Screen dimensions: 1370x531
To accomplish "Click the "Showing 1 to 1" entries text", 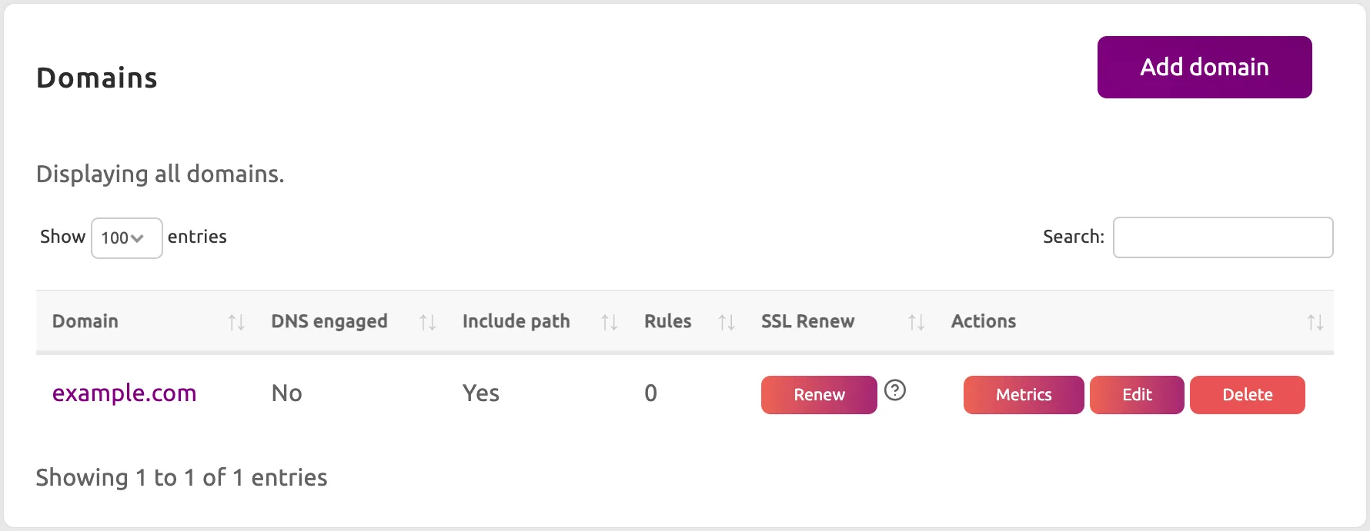I will click(182, 477).
